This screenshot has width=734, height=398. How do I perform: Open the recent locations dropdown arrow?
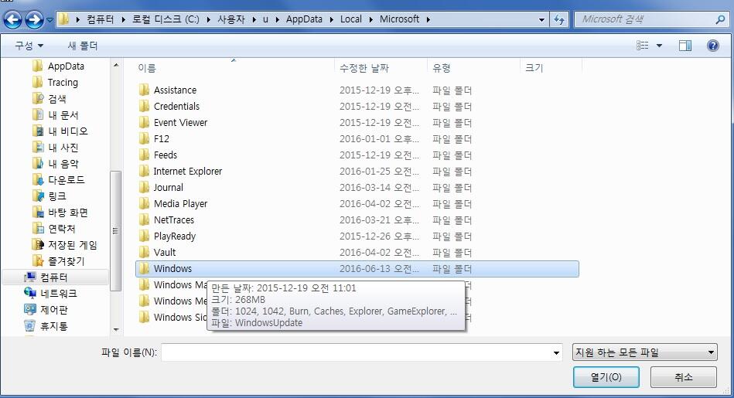coord(50,20)
